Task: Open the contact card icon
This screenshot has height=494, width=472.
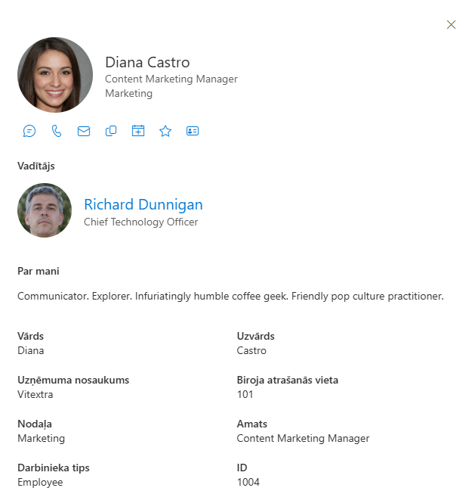Action: (193, 131)
